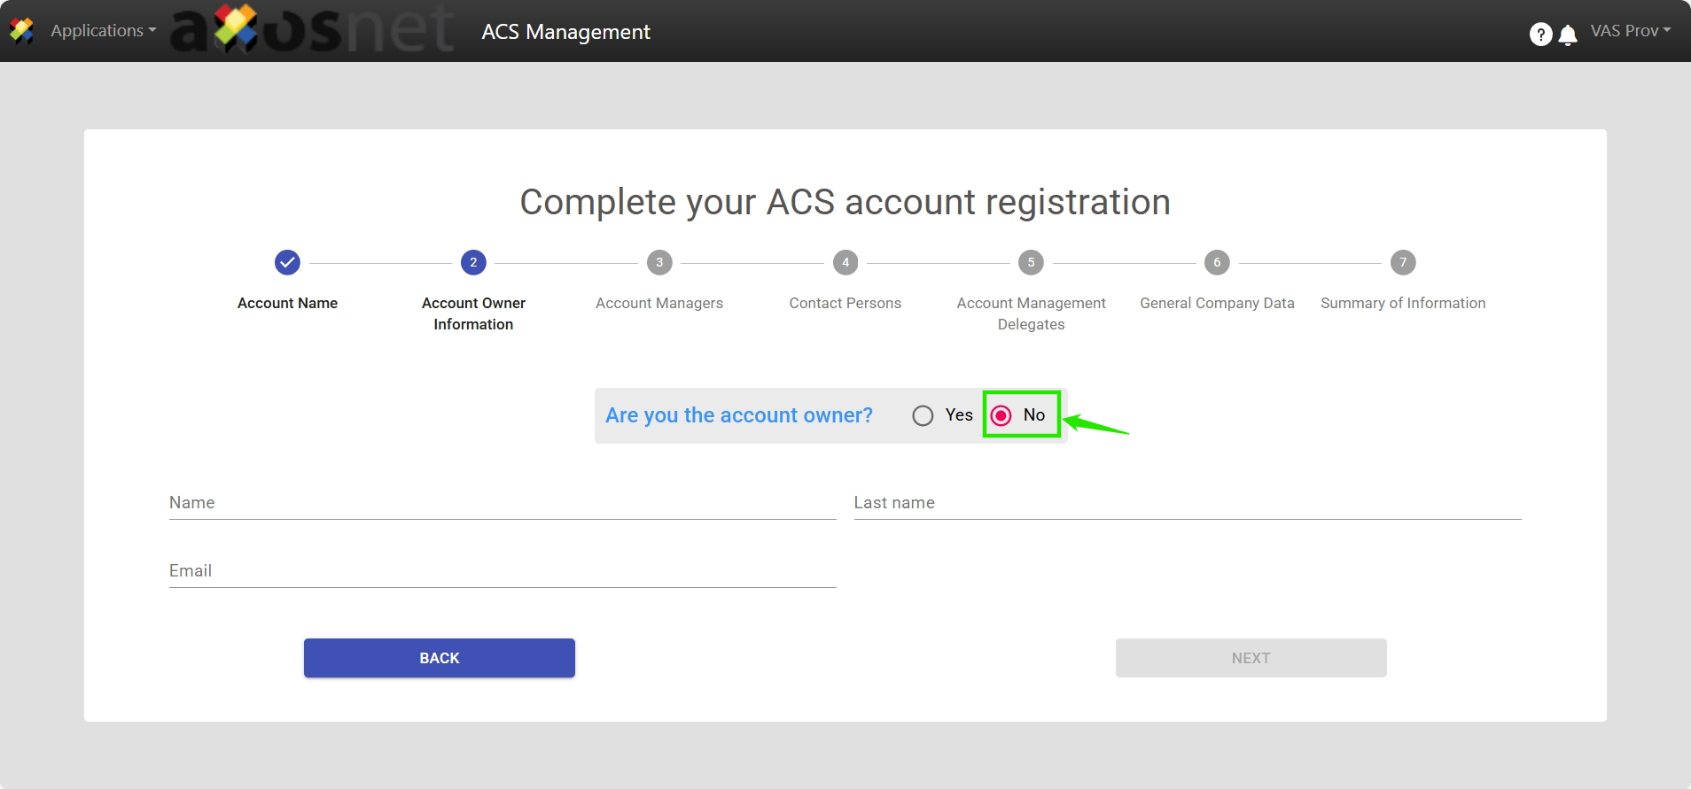Open the Applications dropdown menu
Image resolution: width=1691 pixels, height=789 pixels.
[x=103, y=31]
